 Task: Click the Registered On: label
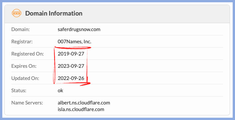(28, 54)
